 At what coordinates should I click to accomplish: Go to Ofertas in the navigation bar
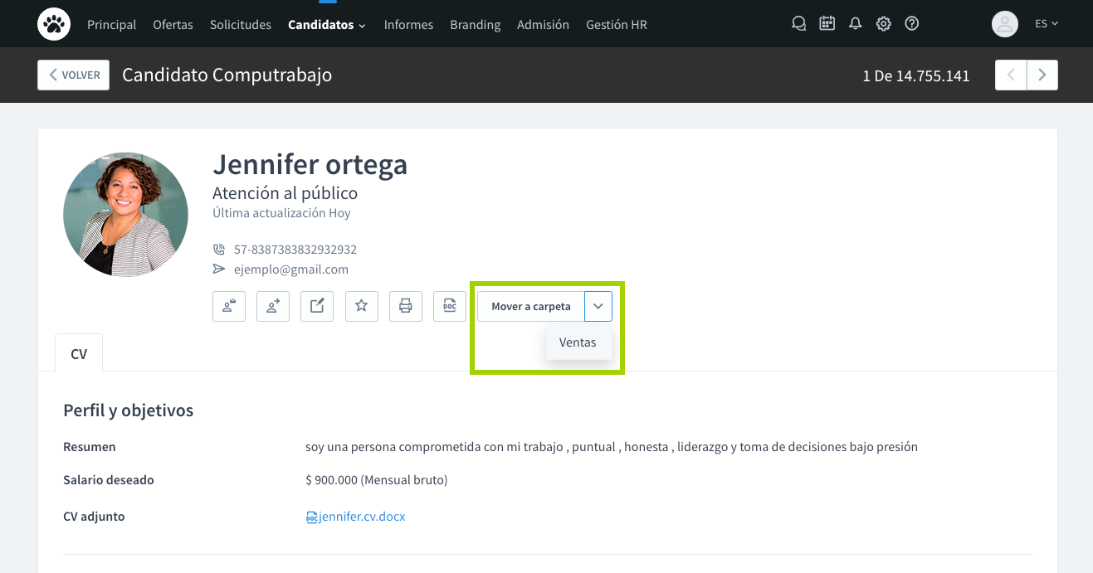[x=173, y=25]
